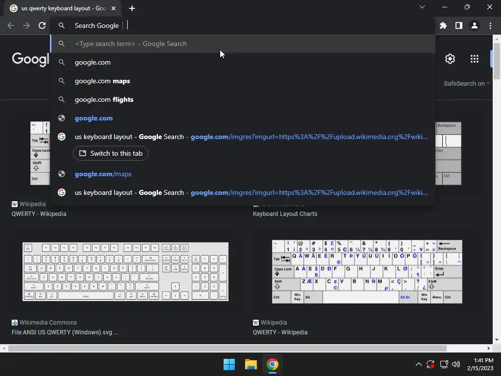This screenshot has width=501, height=376.
Task: Click 'Switch to this tab' button
Action: click(111, 153)
